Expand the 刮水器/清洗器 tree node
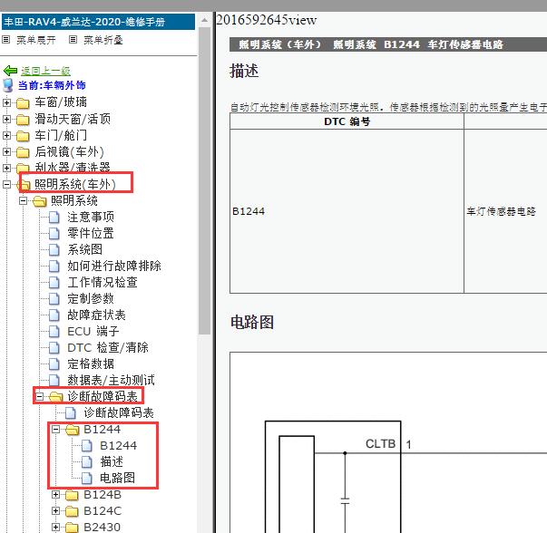The width and height of the screenshot is (547, 533). tap(6, 168)
